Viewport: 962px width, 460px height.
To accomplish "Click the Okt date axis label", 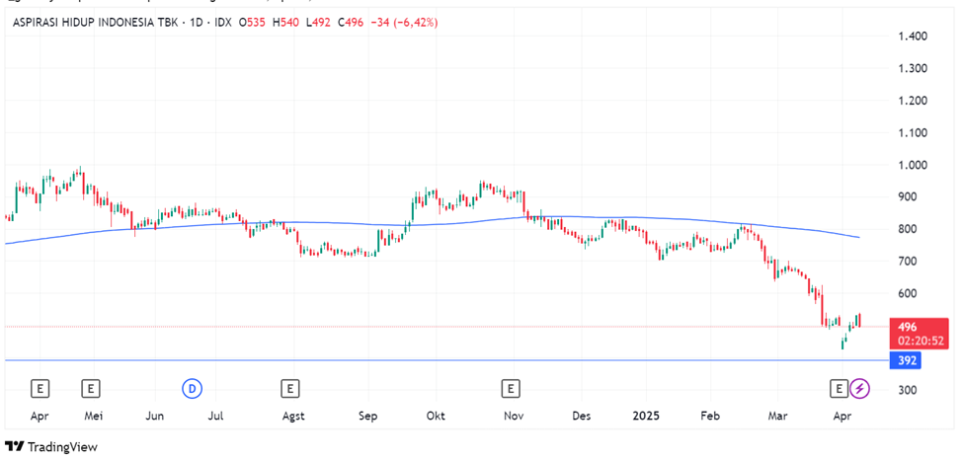I will click(x=436, y=416).
